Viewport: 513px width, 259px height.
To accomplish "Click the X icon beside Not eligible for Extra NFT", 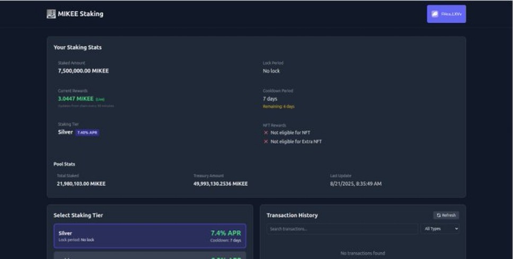I will tap(266, 141).
